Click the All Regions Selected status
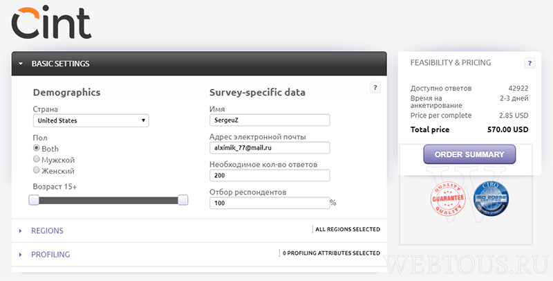This screenshot has height=281, width=553. pos(348,229)
